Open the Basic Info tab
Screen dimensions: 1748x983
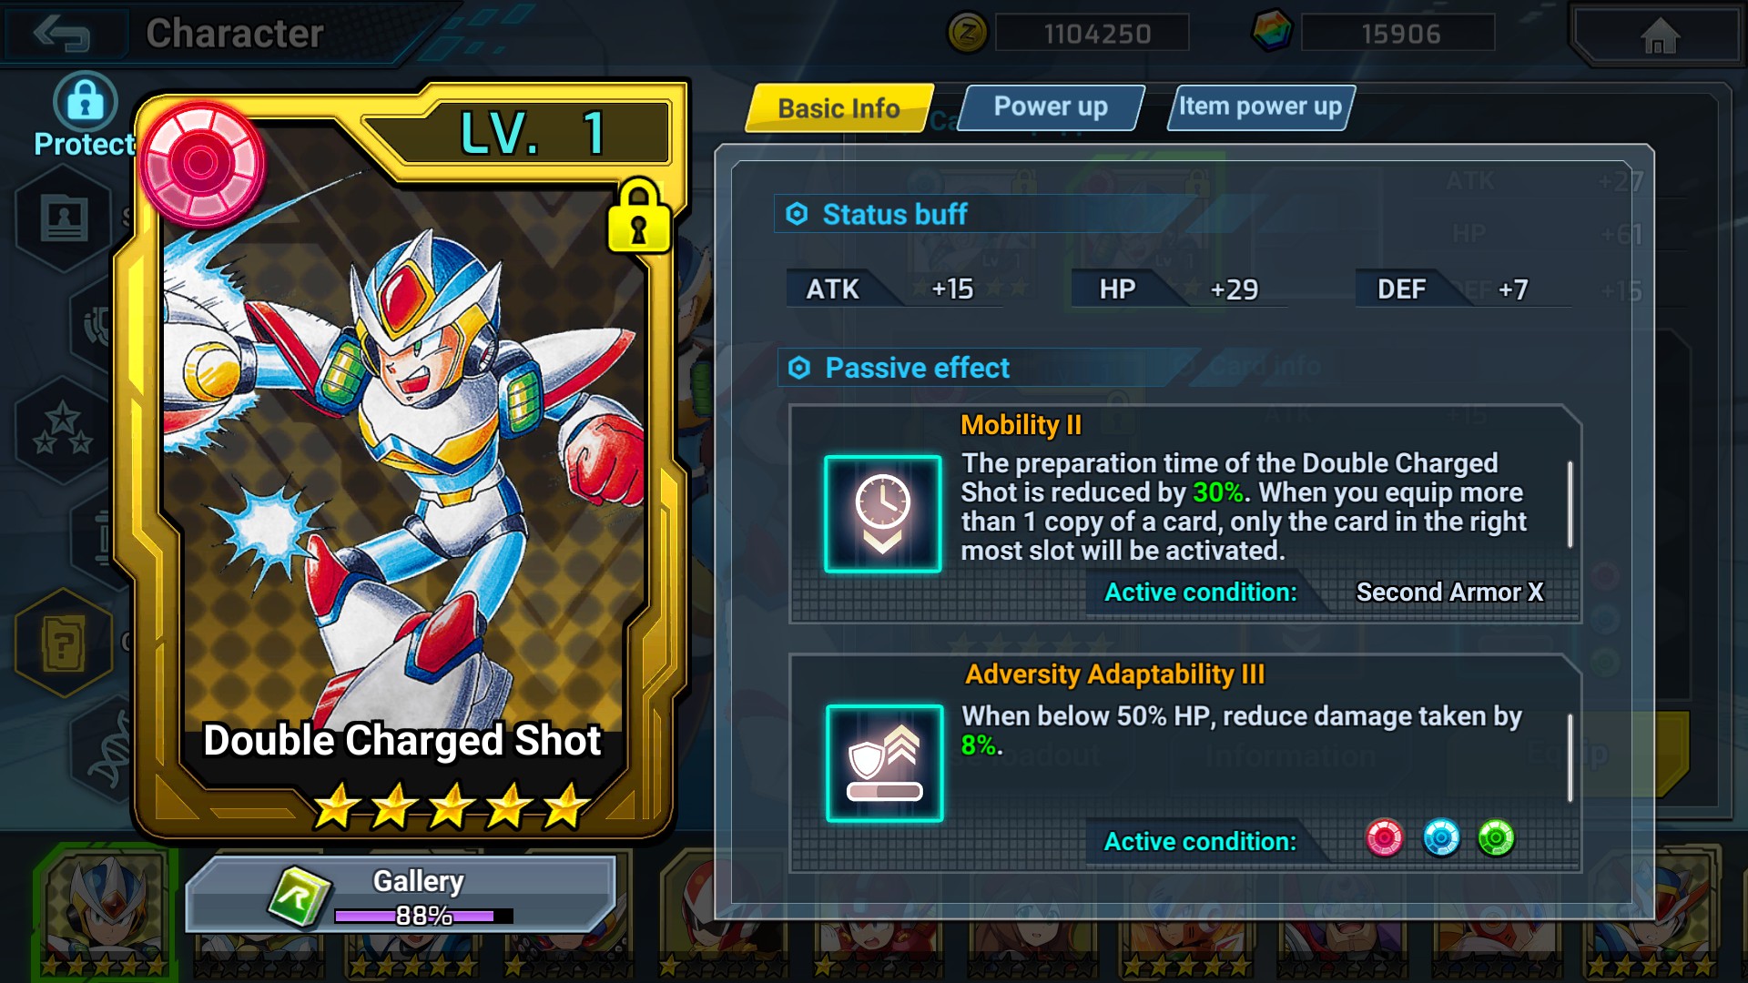(x=838, y=108)
